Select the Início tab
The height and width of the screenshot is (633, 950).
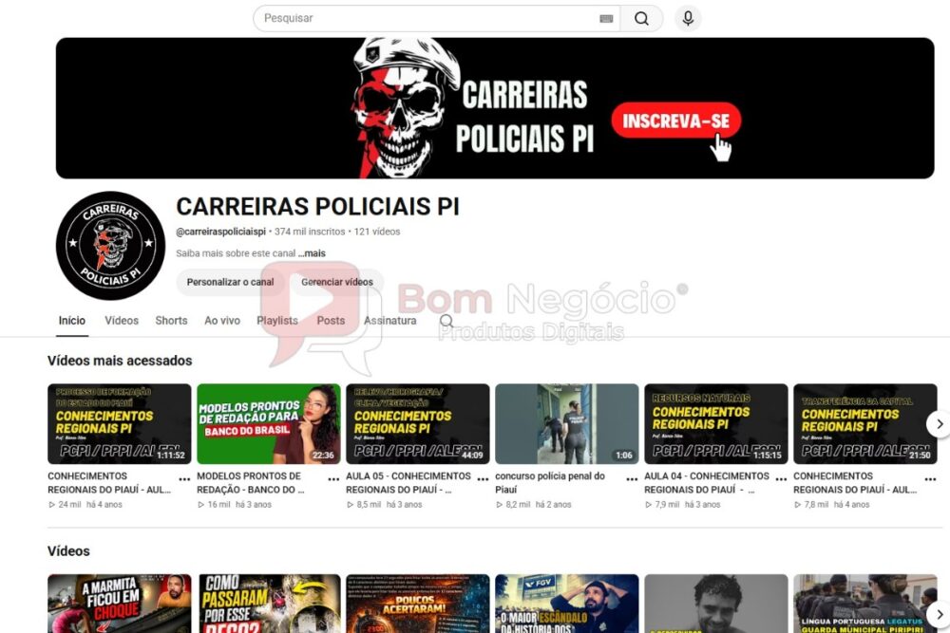[x=71, y=321]
